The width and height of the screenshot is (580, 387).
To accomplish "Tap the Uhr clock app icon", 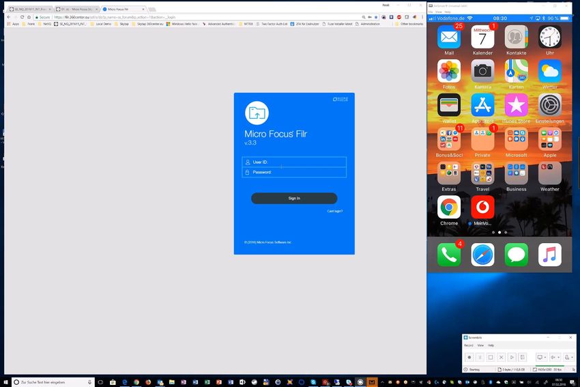I will click(550, 37).
